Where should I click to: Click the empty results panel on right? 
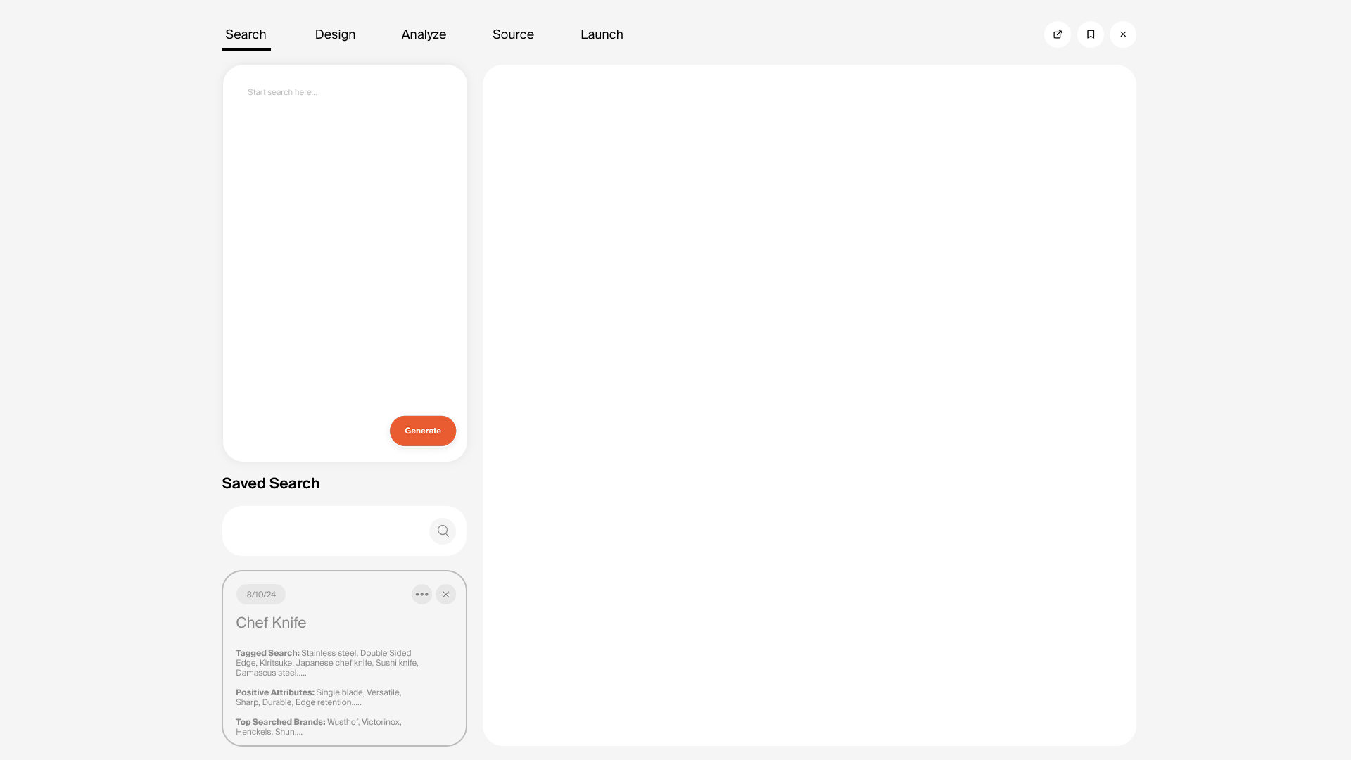(809, 405)
